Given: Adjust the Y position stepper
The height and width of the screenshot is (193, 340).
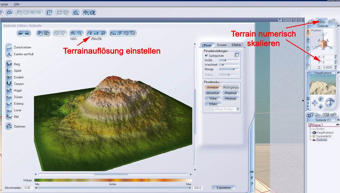Looking at the screenshot, I should click(336, 62).
